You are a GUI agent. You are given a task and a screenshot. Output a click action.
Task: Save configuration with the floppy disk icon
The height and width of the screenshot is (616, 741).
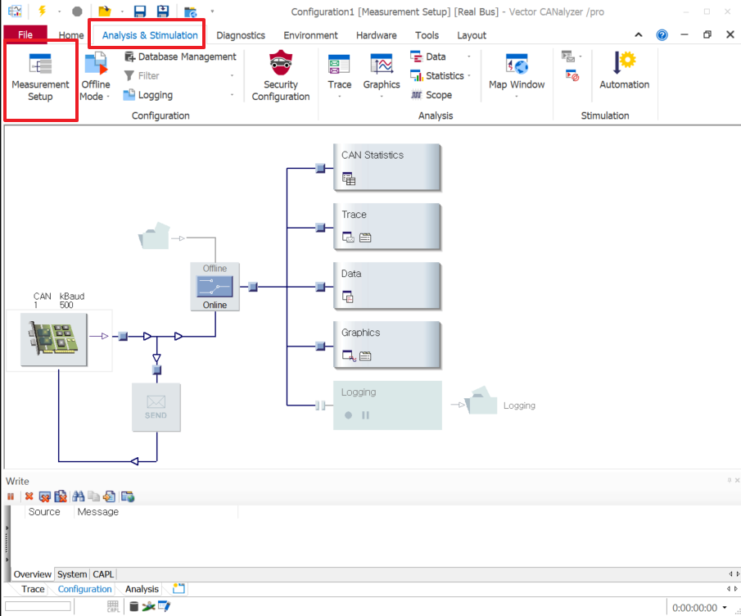(140, 11)
